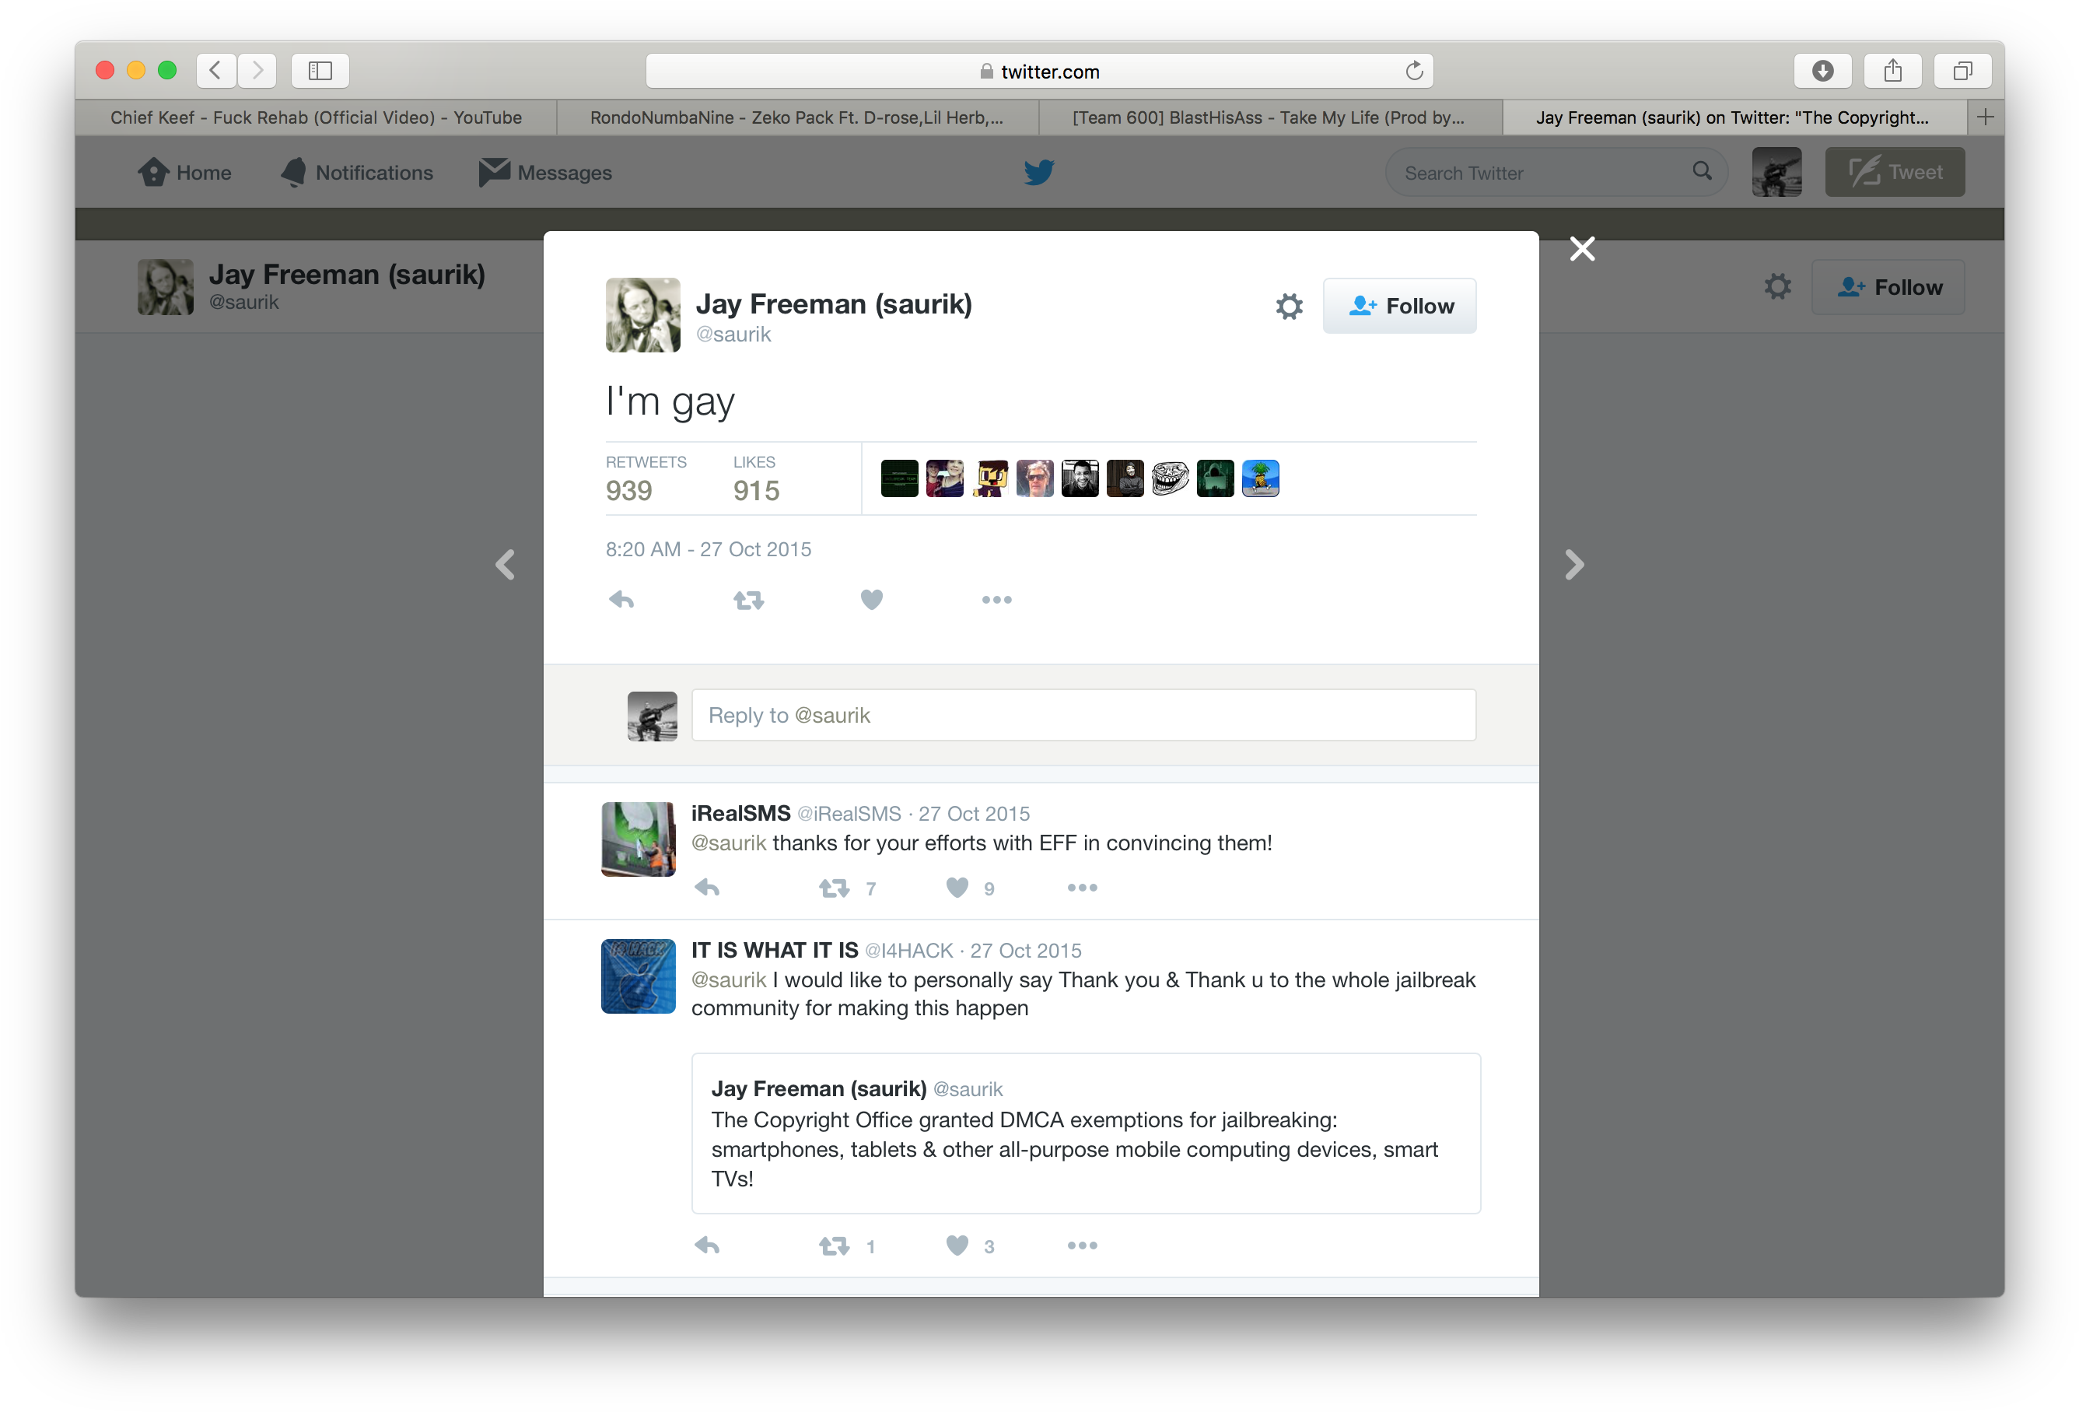The height and width of the screenshot is (1412, 2079).
Task: Open saurik's avatar in the tweet dialog
Action: tap(642, 315)
